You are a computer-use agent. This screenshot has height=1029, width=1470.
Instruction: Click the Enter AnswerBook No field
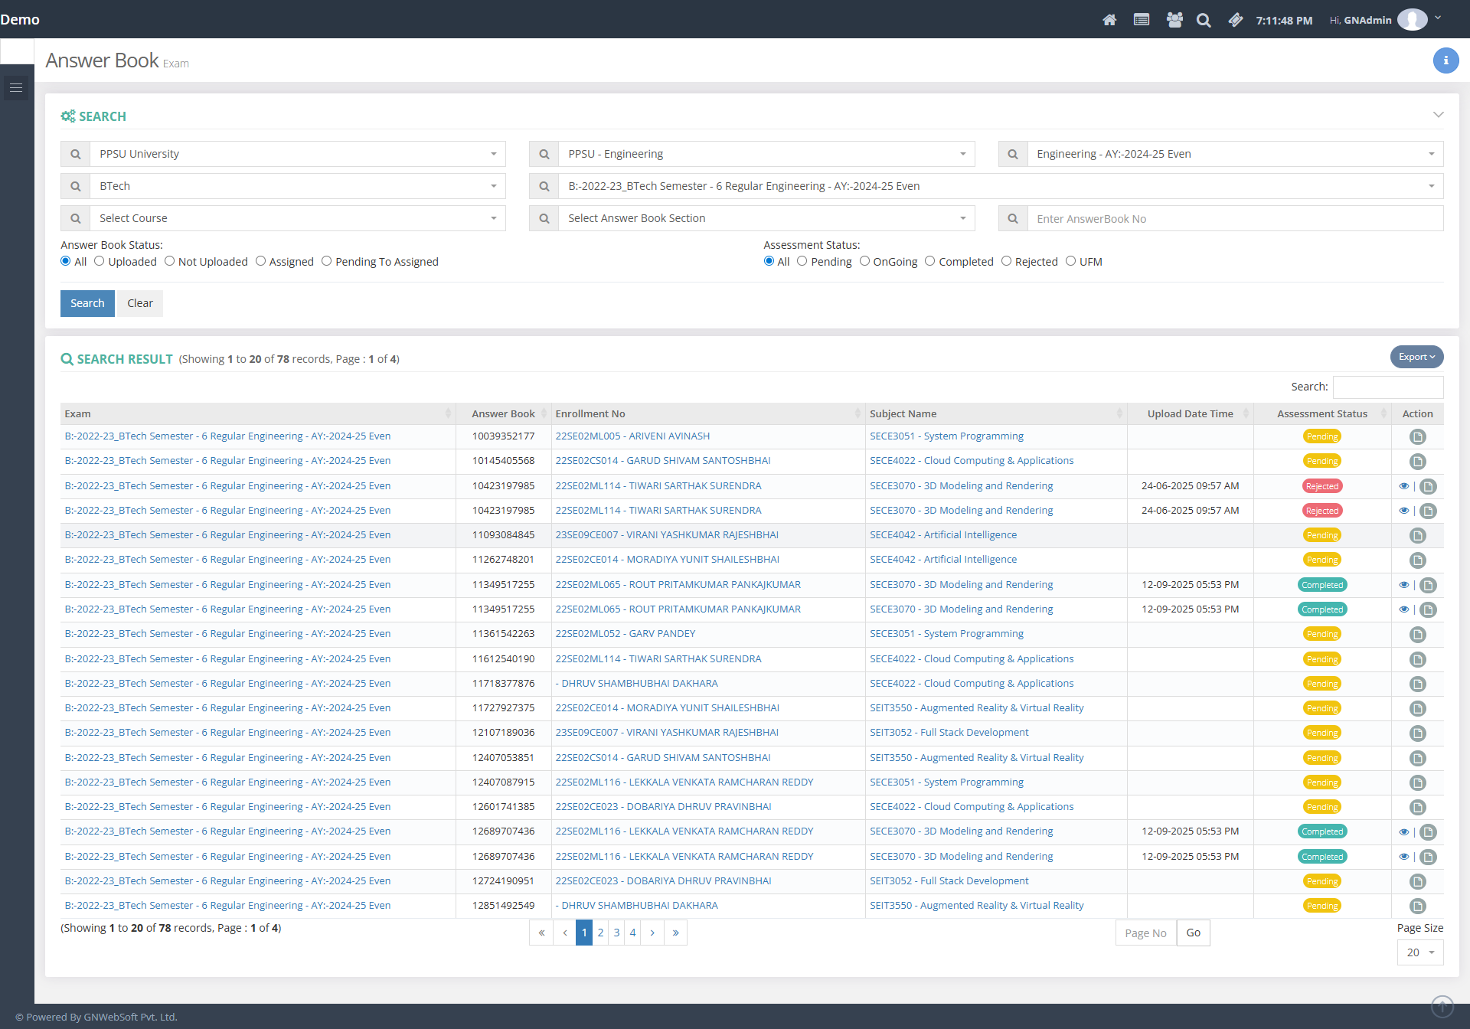coord(1234,218)
